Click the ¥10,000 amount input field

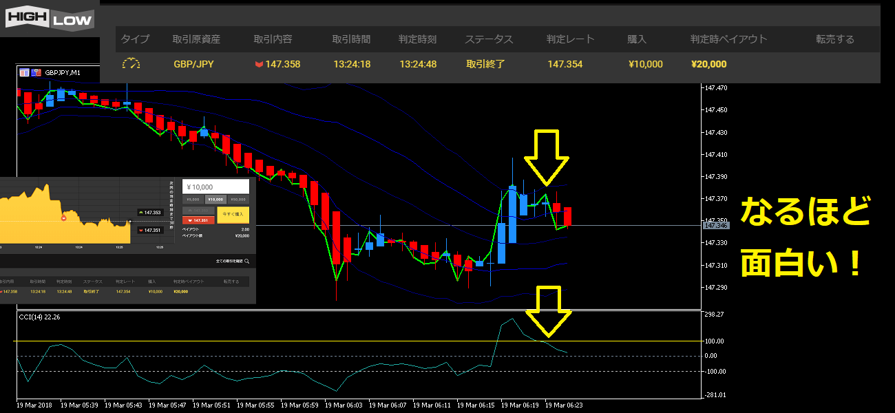(215, 187)
